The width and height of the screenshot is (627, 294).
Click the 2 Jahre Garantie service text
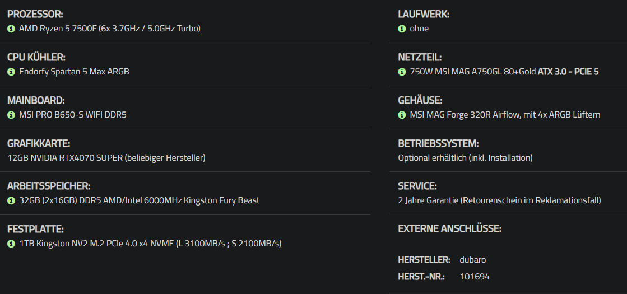(x=499, y=200)
